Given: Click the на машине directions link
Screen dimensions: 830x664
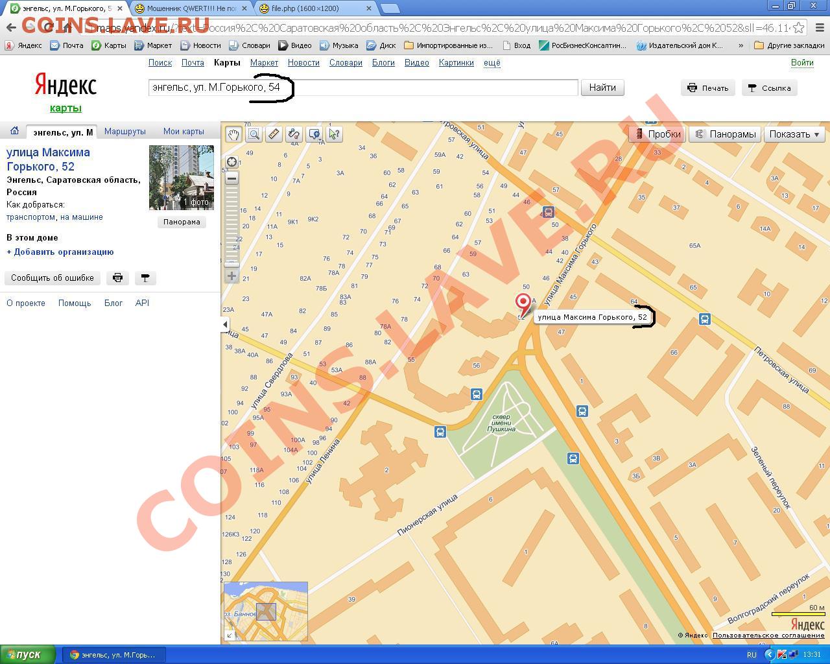Looking at the screenshot, I should click(82, 217).
